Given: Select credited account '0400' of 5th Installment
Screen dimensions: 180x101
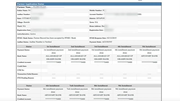Looking at the screenshot, I should point(149,62).
